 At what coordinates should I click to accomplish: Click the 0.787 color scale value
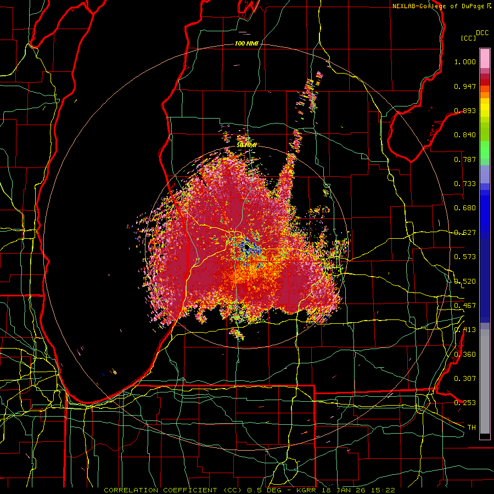tap(465, 159)
